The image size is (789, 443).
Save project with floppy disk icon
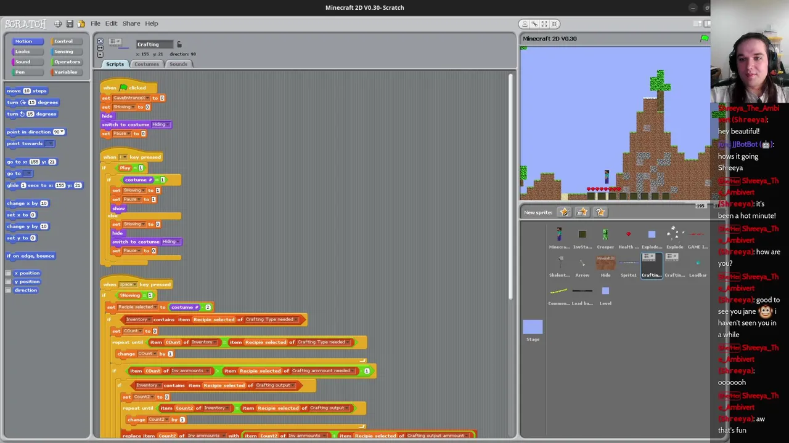pos(70,23)
